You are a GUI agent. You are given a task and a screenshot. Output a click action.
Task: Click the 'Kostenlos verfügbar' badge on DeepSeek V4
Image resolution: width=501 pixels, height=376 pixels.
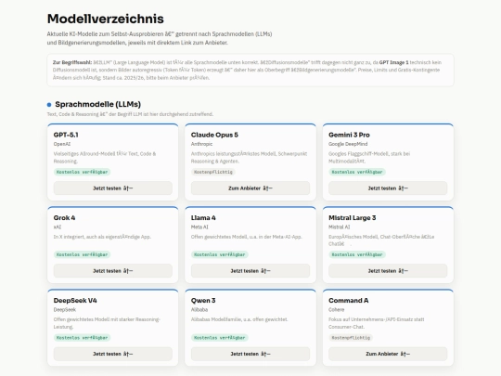[x=83, y=338]
